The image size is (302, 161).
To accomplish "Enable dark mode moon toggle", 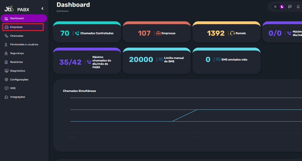I will coord(282,7).
